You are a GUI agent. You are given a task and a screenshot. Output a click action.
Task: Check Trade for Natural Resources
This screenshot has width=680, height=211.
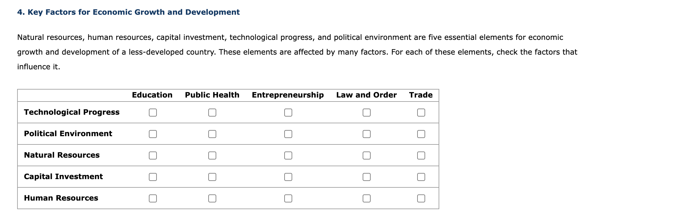click(421, 155)
